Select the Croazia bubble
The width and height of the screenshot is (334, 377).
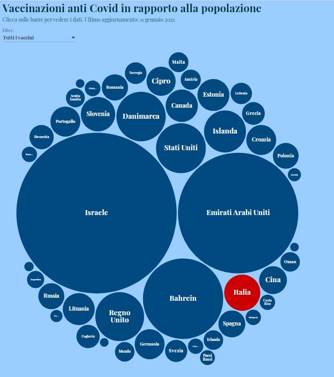pyautogui.click(x=261, y=140)
